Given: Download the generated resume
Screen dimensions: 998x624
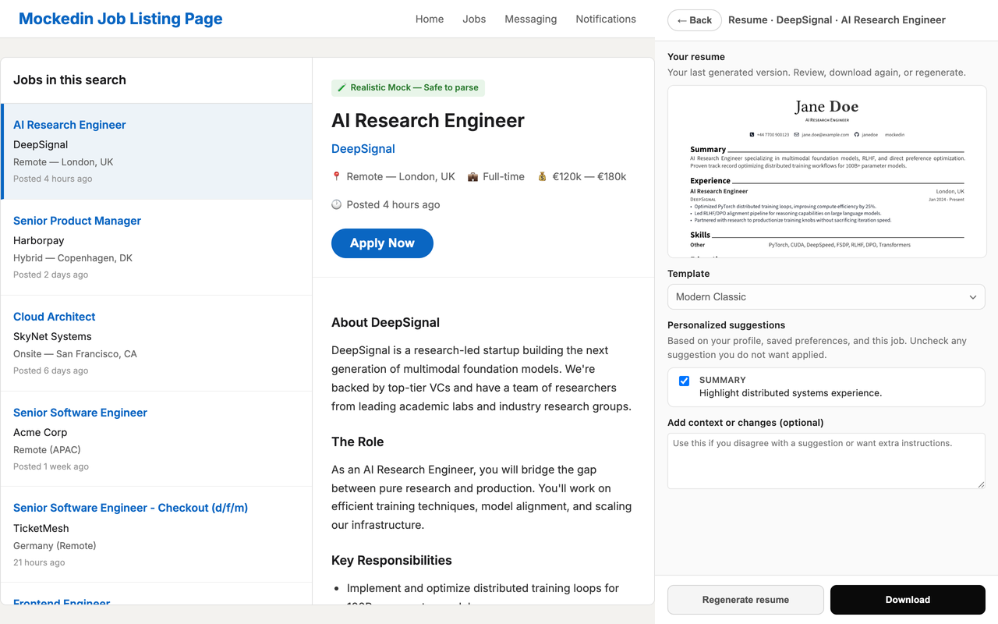Looking at the screenshot, I should click(908, 600).
